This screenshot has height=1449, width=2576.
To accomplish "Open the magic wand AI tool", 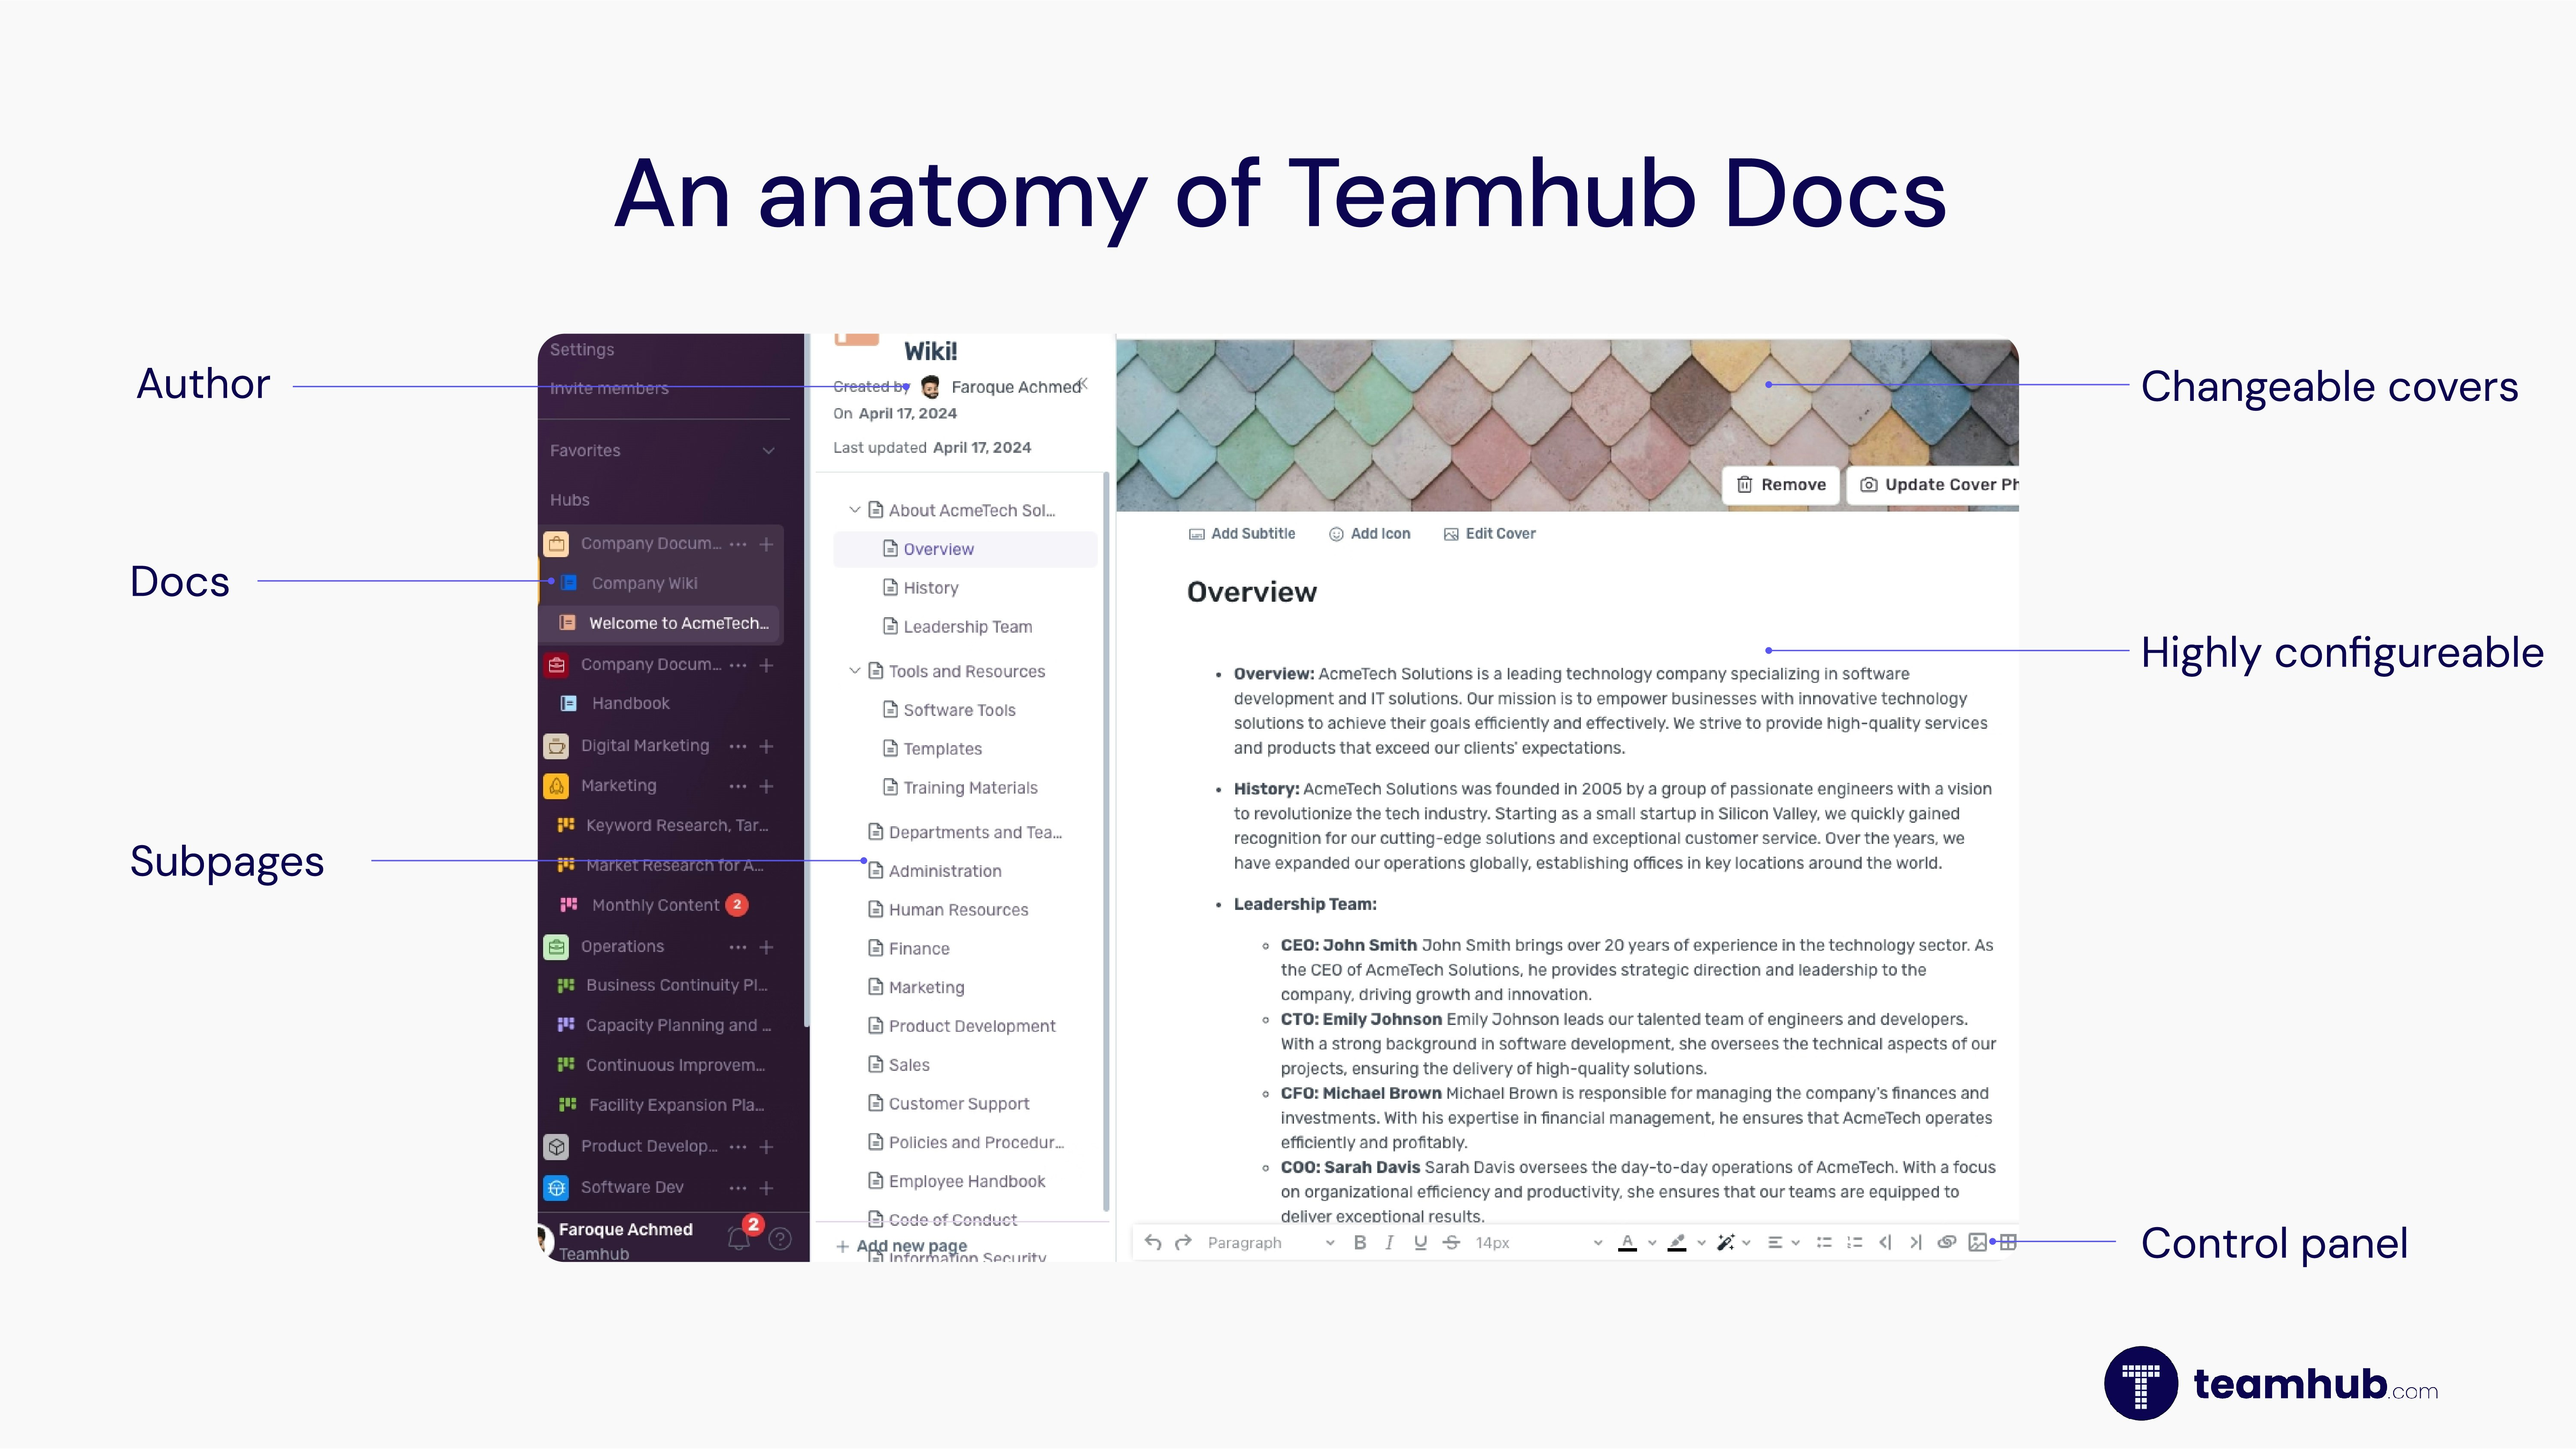I will click(x=1725, y=1242).
